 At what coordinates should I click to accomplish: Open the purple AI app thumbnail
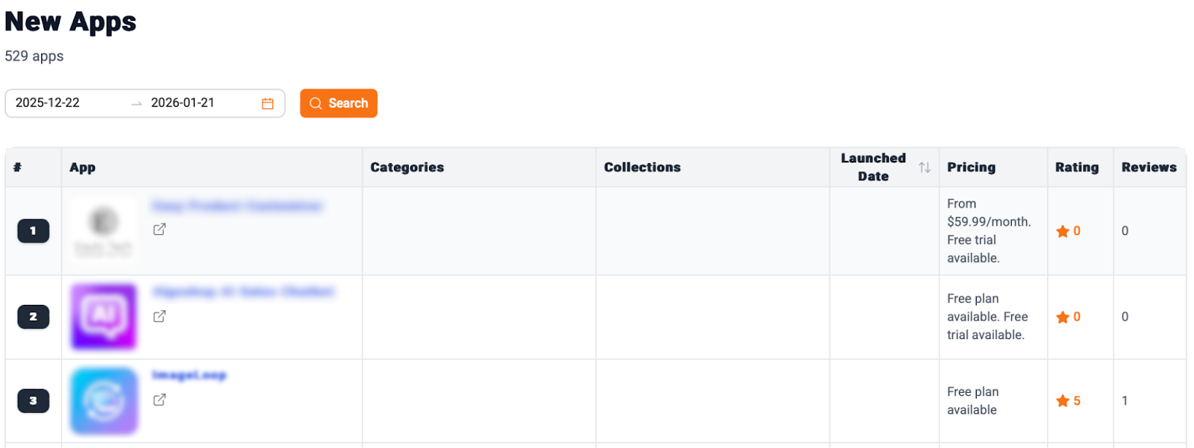104,317
